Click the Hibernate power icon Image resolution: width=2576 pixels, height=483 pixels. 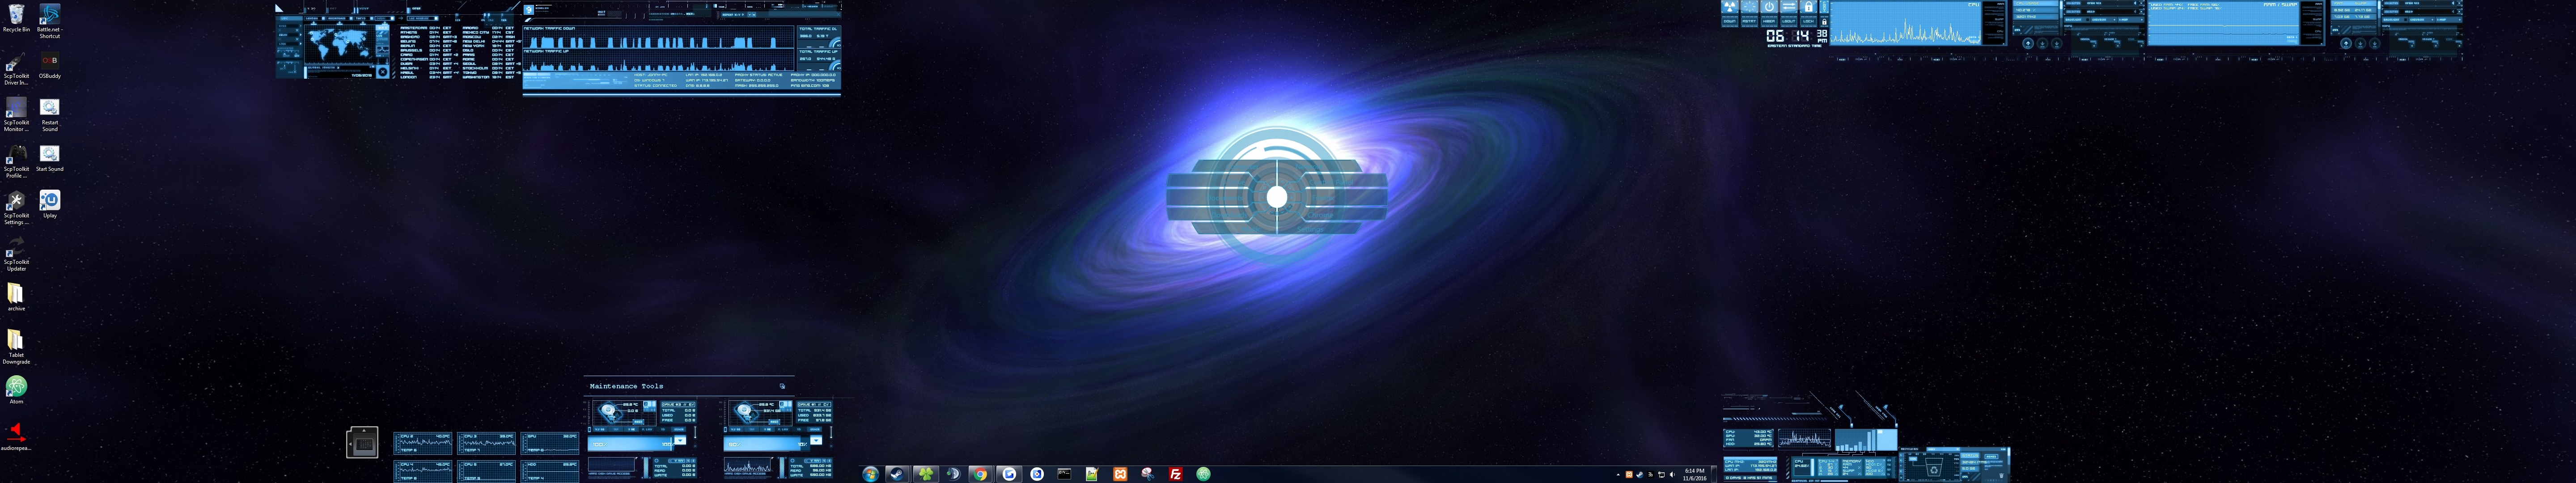[x=1769, y=7]
